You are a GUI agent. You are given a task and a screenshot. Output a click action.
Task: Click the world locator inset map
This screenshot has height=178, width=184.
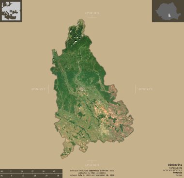click(11, 11)
